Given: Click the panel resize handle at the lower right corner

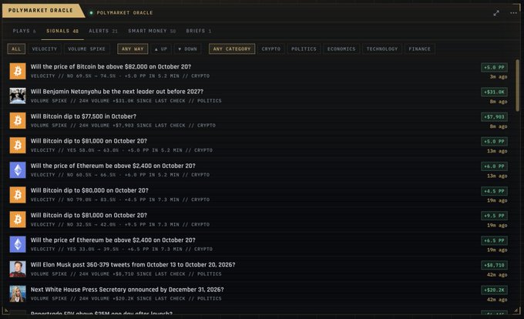Looking at the screenshot, I should [516, 311].
